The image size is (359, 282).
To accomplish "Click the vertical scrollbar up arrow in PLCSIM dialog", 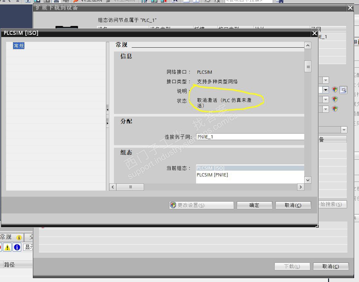I will (308, 45).
